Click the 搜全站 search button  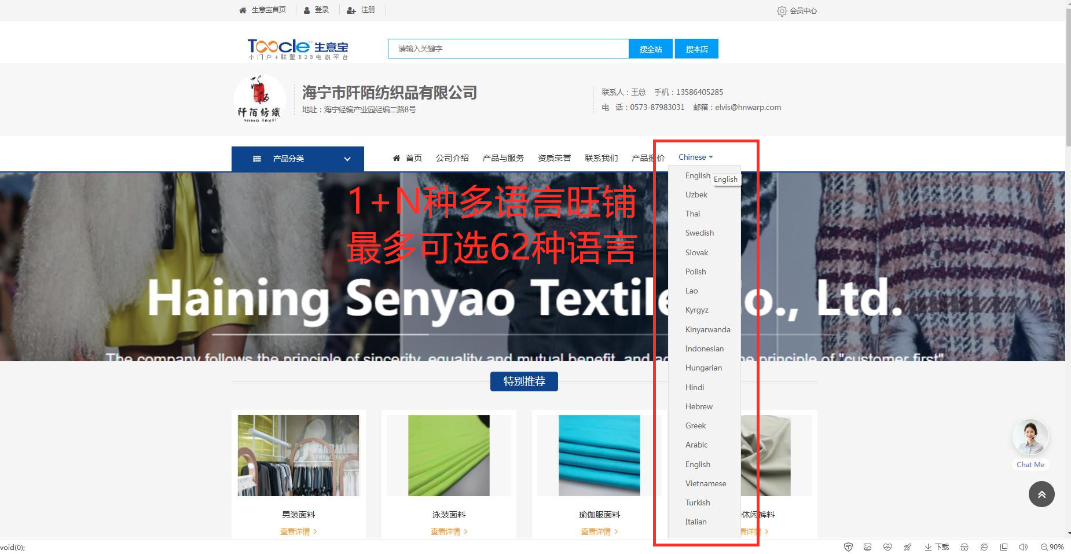(651, 49)
